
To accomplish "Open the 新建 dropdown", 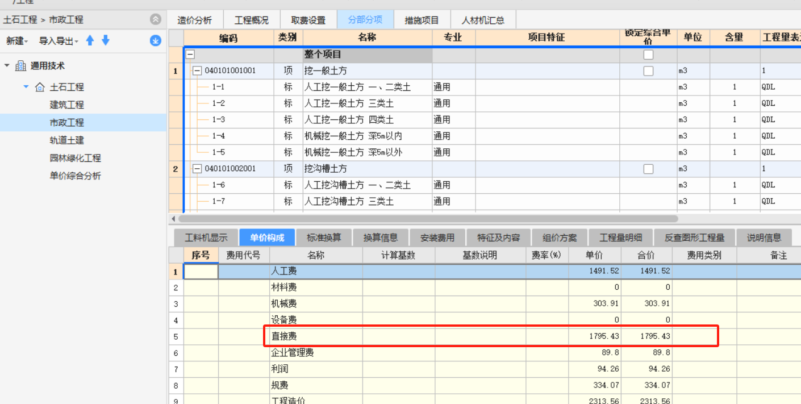I will coord(17,41).
